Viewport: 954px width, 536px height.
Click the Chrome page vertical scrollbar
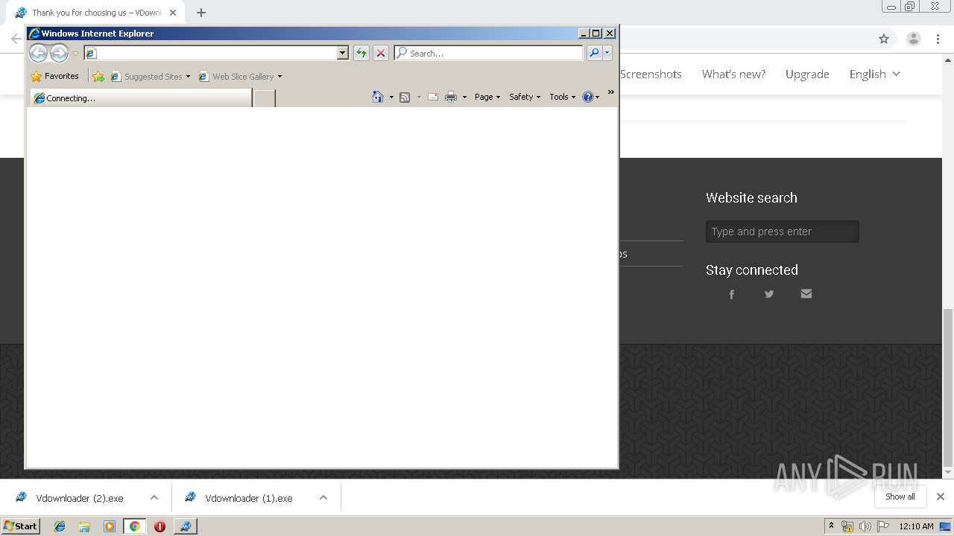948,387
